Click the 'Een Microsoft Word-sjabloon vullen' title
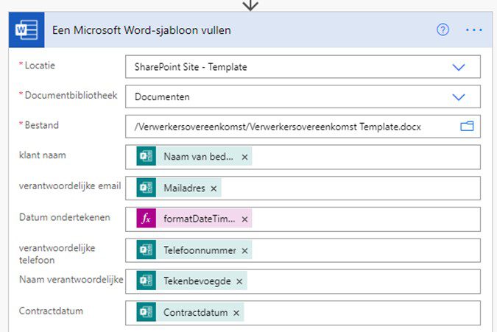497x332 pixels. 141,30
